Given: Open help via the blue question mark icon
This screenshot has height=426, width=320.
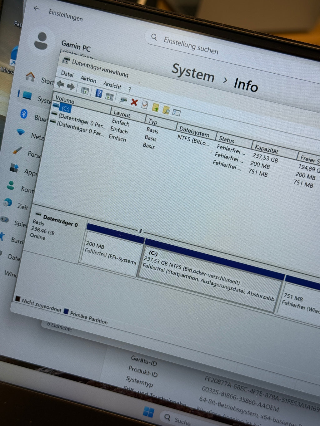Looking at the screenshot, I should [x=99, y=93].
